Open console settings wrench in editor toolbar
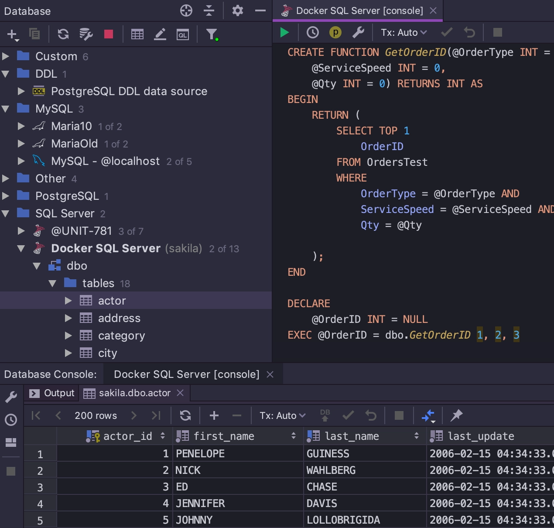This screenshot has width=554, height=528. tap(358, 32)
